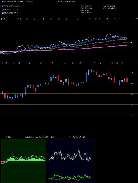Click the ADX panel title
This screenshot has width=138, height=183.
tap(52, 137)
